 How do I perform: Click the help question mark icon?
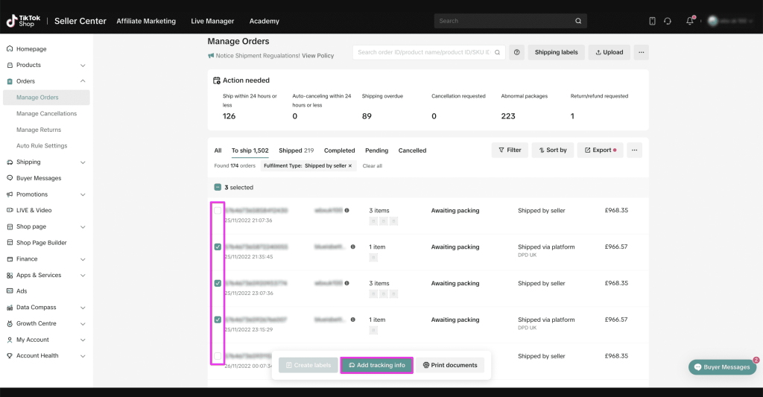pos(516,52)
